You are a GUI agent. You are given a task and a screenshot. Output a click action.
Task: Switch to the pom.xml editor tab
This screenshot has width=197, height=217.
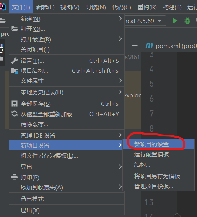(x=171, y=46)
